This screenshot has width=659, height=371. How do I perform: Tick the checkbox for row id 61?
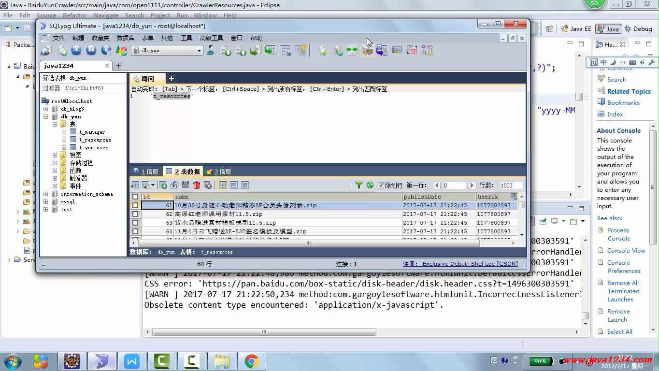coord(135,205)
